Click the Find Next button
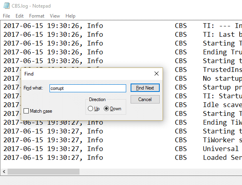 coord(145,88)
